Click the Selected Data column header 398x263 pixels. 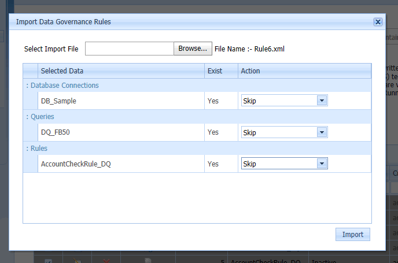[x=121, y=71]
